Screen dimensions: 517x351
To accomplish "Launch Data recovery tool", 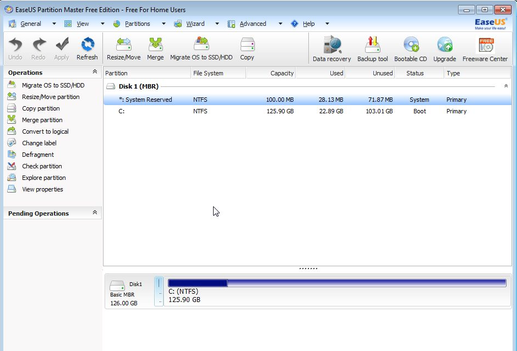I will coord(331,49).
